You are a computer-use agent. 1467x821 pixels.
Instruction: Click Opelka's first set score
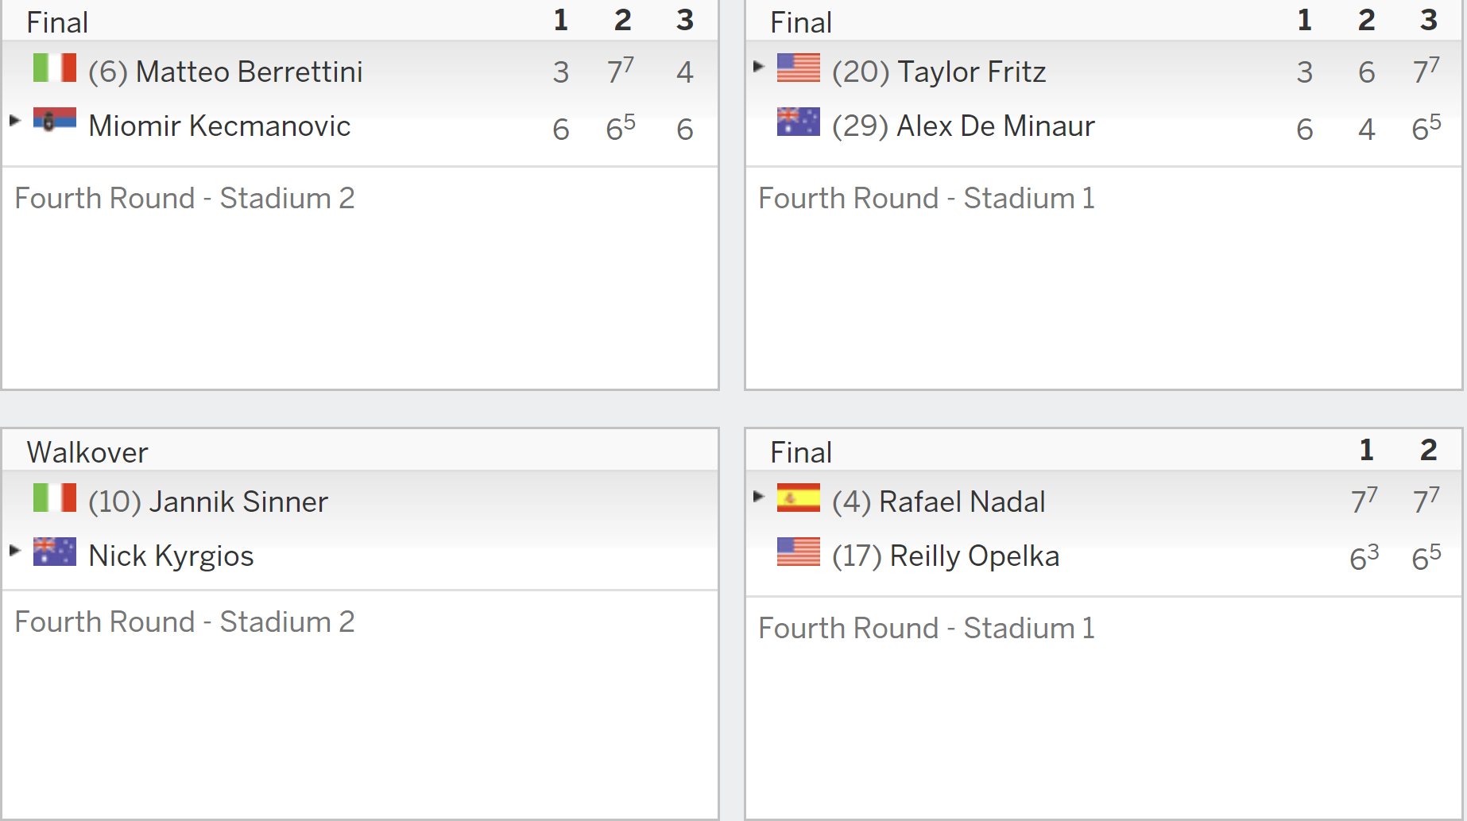(1364, 557)
